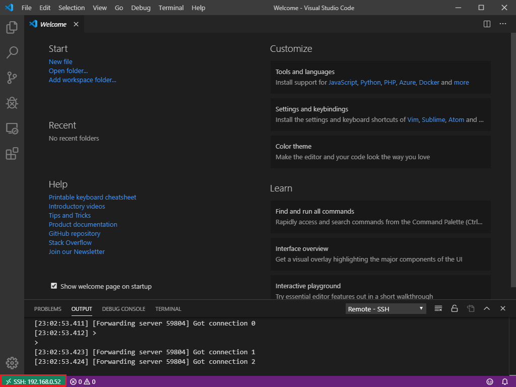Screen dimensions: 516x387
Task: Click the VS Code logo in title bar
Action: click(9, 8)
